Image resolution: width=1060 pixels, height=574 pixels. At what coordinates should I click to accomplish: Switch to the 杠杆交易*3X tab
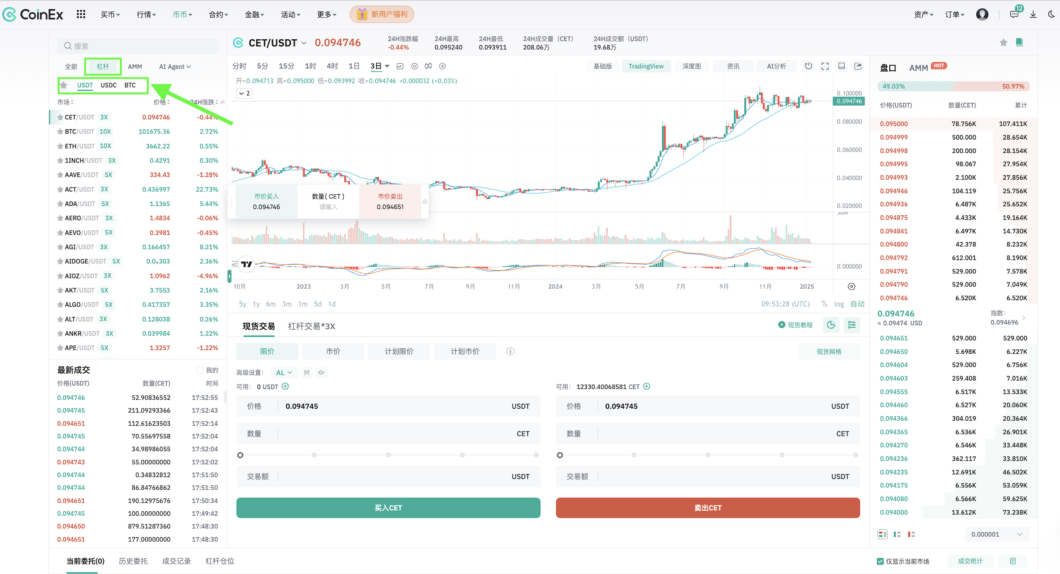click(x=311, y=326)
